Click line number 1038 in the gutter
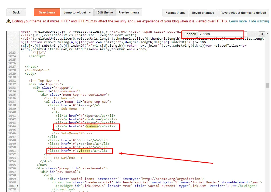The image size is (271, 192). click(x=12, y=105)
